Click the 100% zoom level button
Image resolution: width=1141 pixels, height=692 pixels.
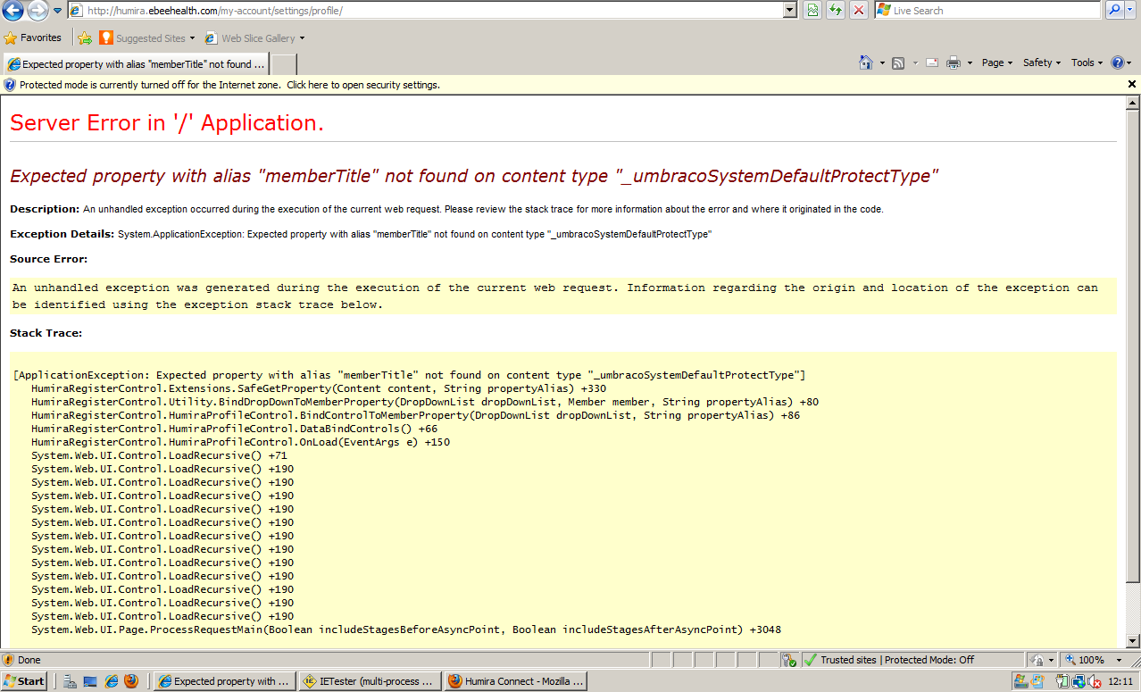pyautogui.click(x=1085, y=660)
